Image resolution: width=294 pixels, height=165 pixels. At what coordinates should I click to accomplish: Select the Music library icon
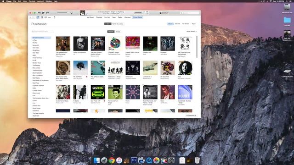point(38,17)
